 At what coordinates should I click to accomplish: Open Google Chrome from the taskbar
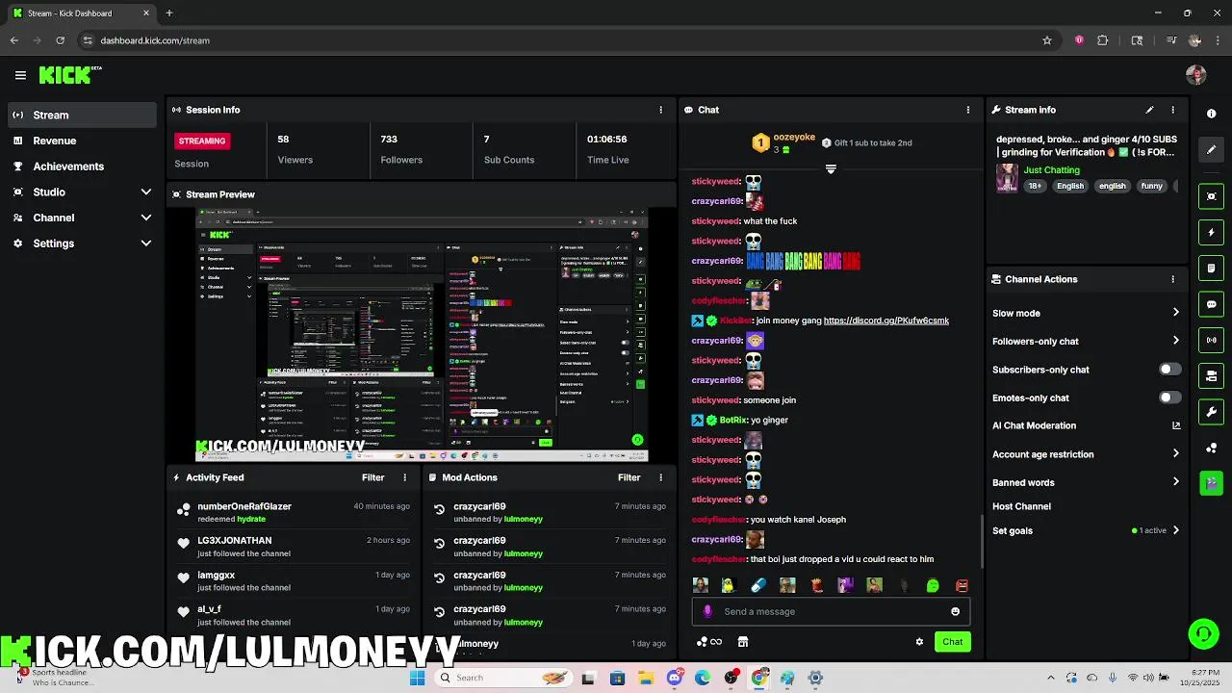pos(759,678)
